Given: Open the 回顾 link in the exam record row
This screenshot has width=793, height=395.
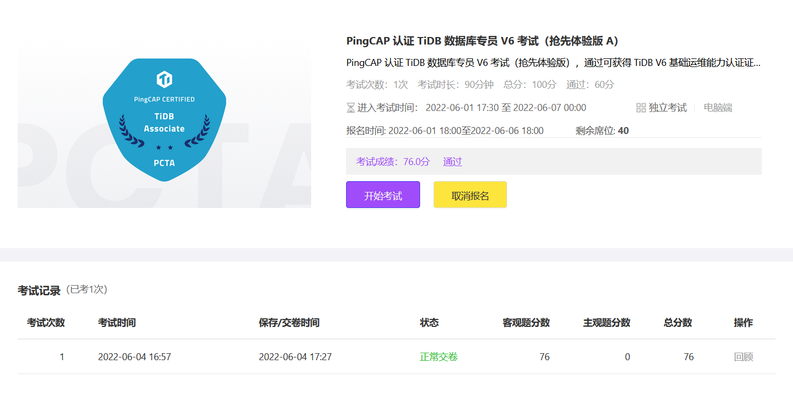Looking at the screenshot, I should (744, 357).
